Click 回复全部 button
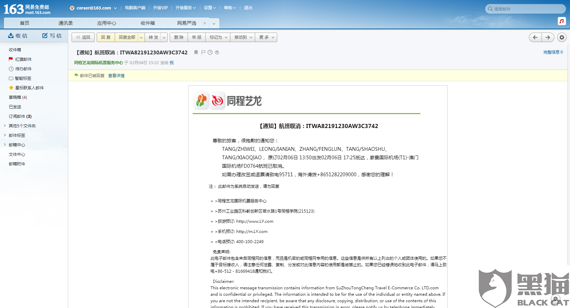The width and height of the screenshot is (570, 308). point(127,37)
